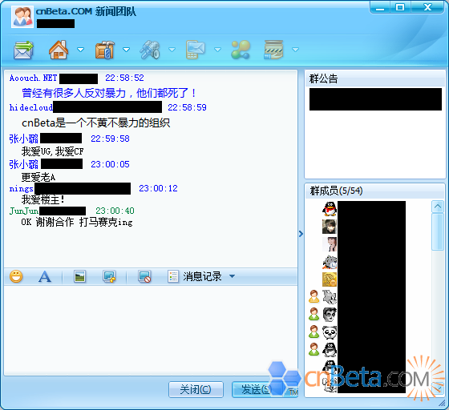
Task: Select the grey wolf member avatar
Action: (x=330, y=262)
